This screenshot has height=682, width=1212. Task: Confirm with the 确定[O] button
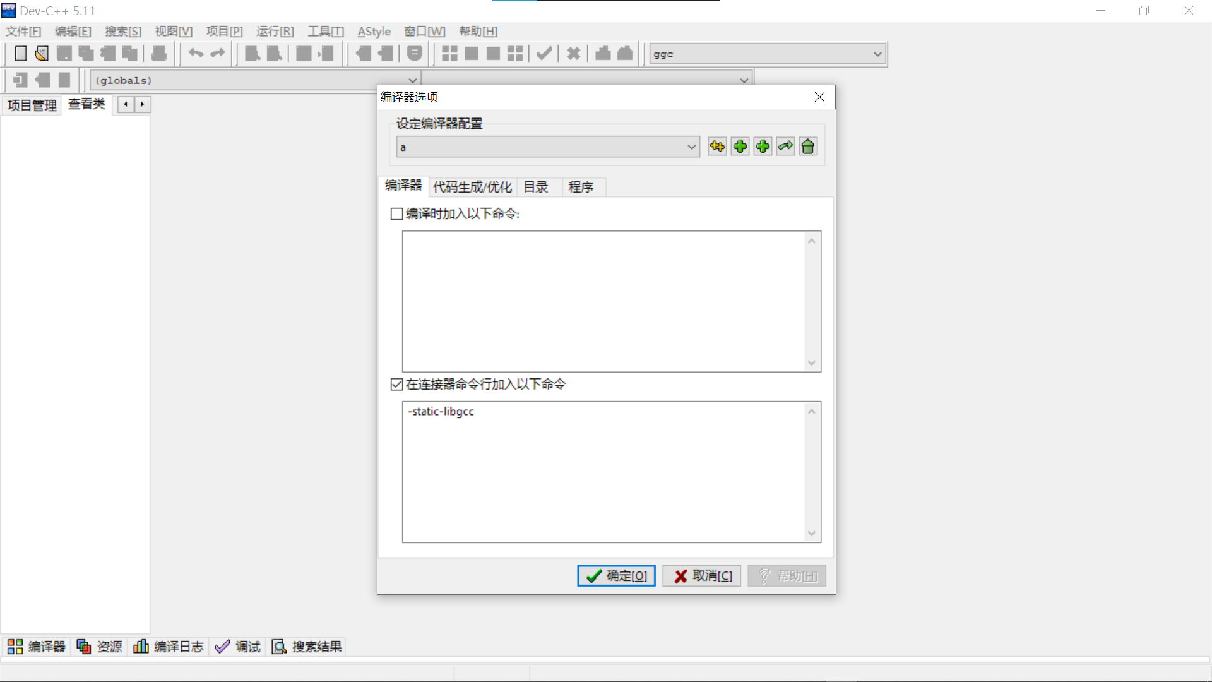click(x=616, y=576)
